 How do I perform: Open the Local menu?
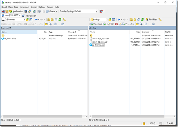(5, 7)
